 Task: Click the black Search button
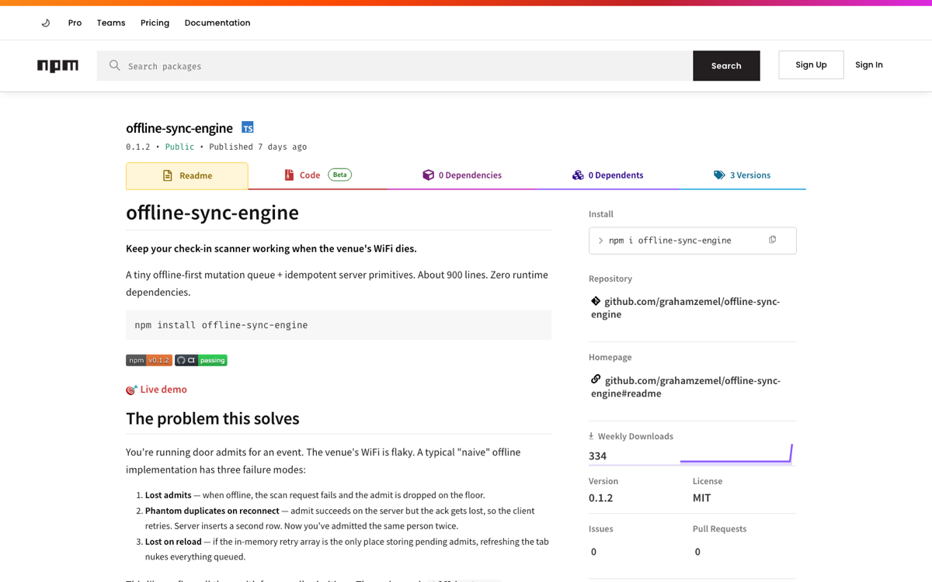726,66
